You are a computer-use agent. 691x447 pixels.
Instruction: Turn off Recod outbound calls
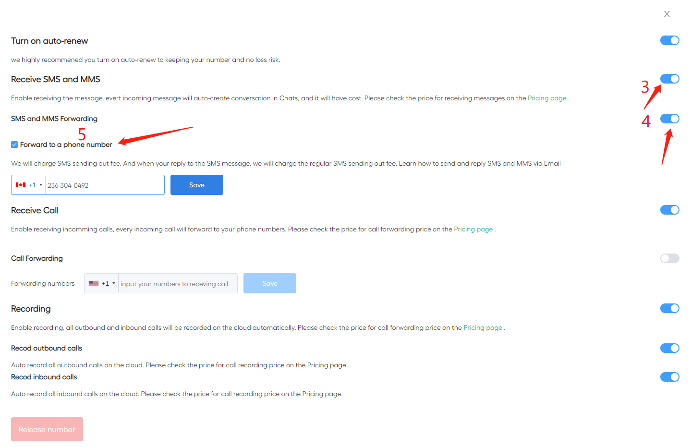669,348
